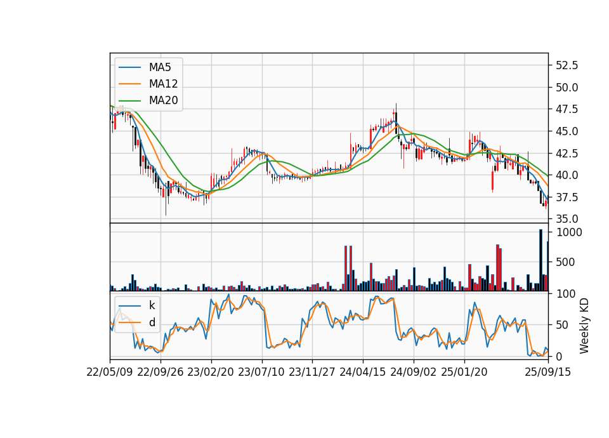Click the k legend label
The width and height of the screenshot is (609, 438).
[152, 305]
